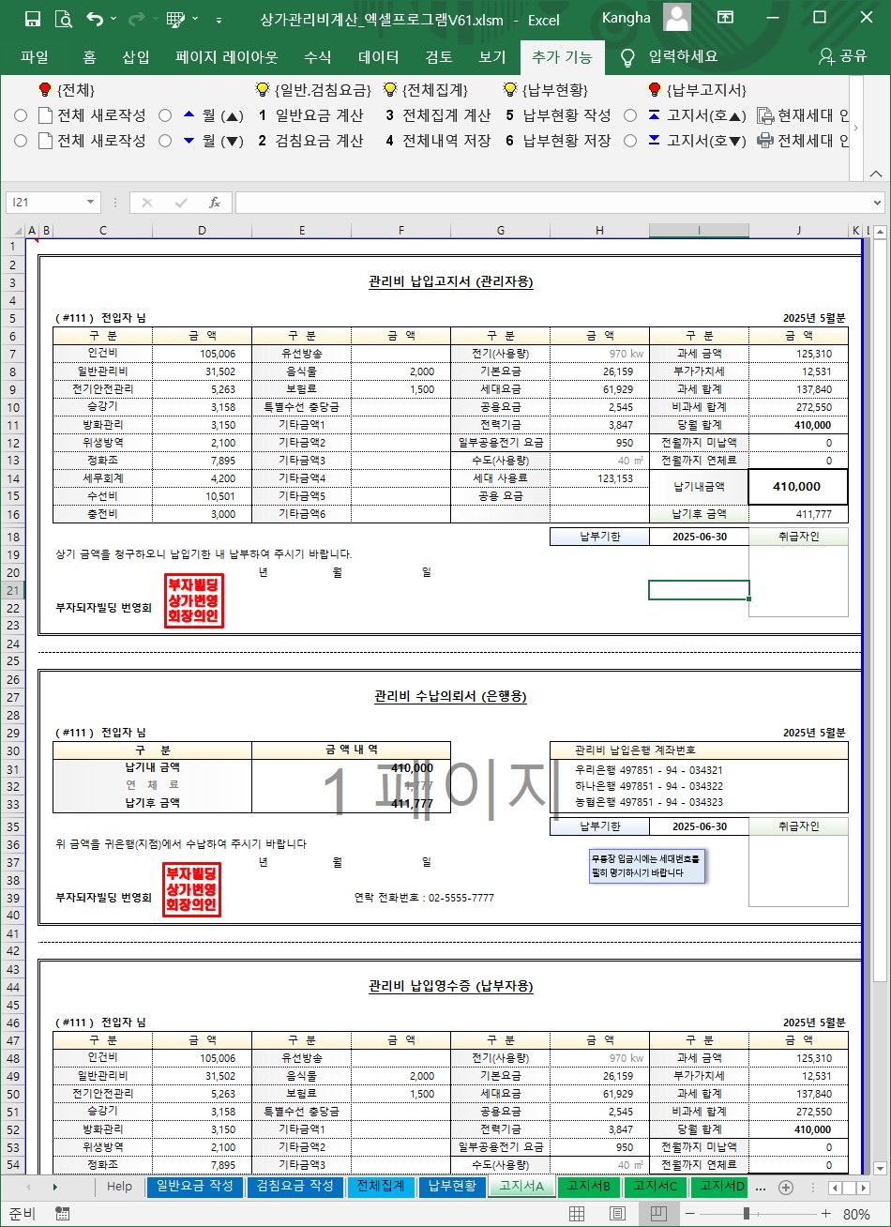
Task: Click 전체 새로작성 document icon in 월(▼) row
Action: click(x=45, y=141)
